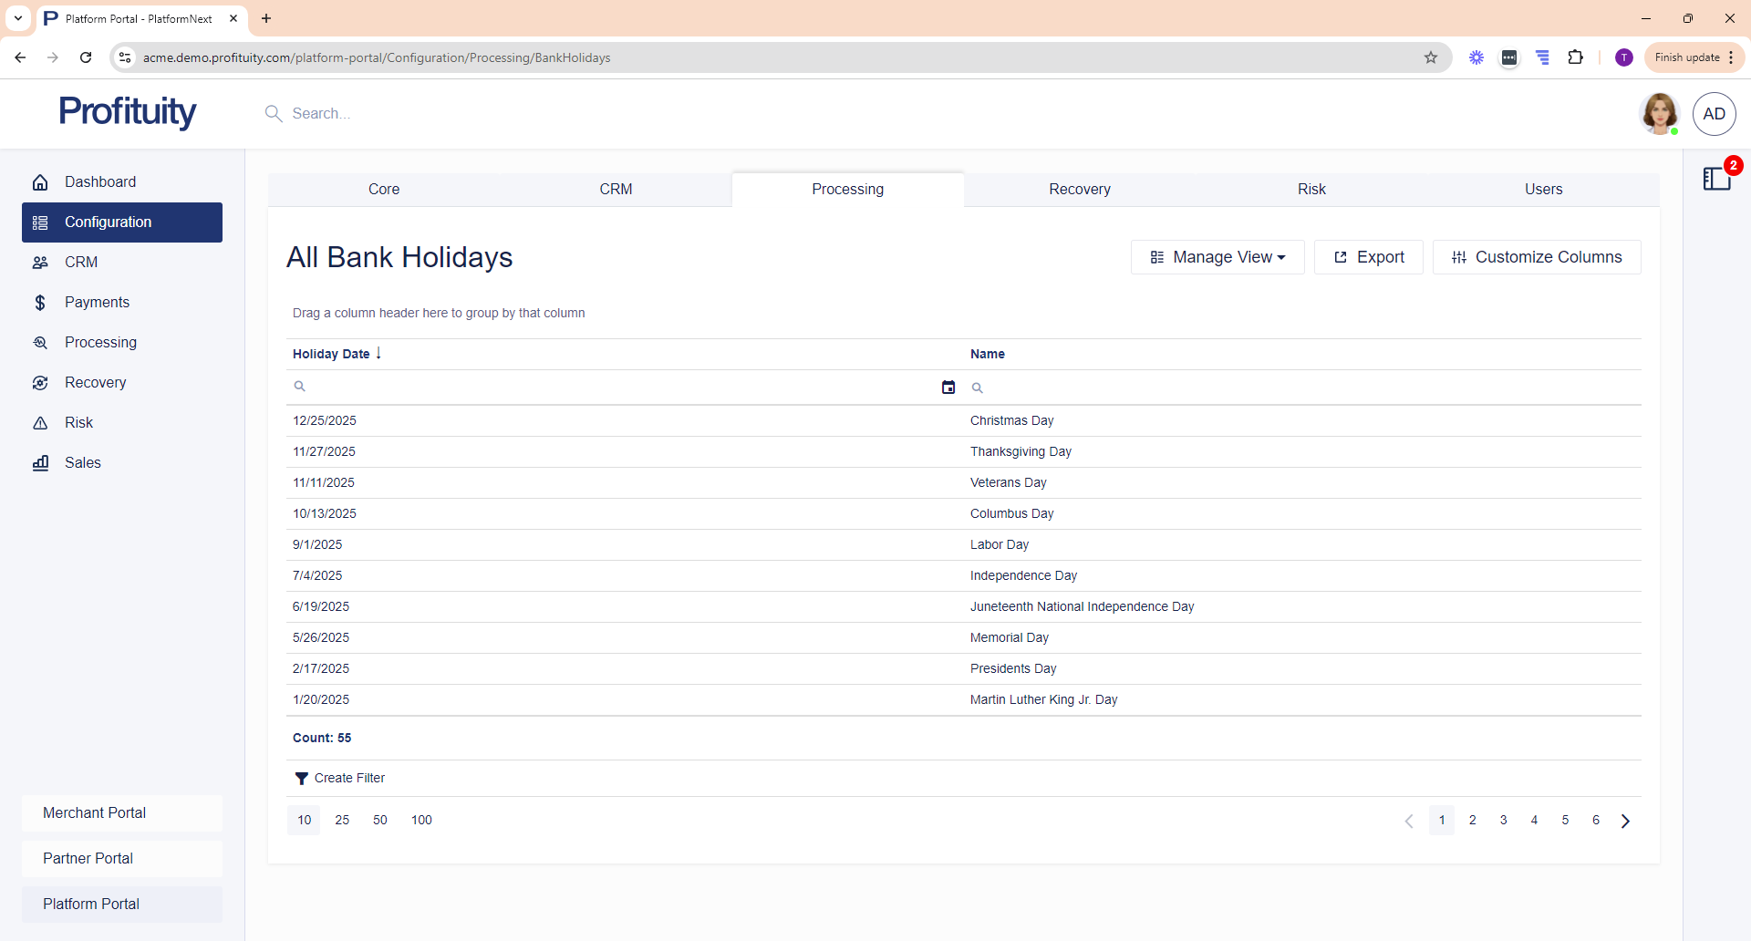1751x941 pixels.
Task: Open the Merchant Portal link
Action: 94,813
